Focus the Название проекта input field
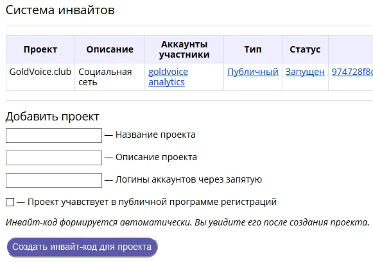Image resolution: width=373 pixels, height=262 pixels. tap(54, 135)
